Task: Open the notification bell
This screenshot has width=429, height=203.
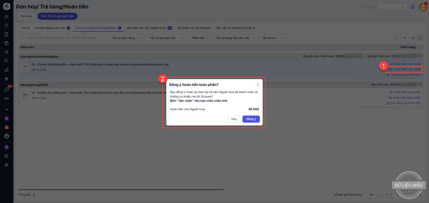Action: click(413, 7)
